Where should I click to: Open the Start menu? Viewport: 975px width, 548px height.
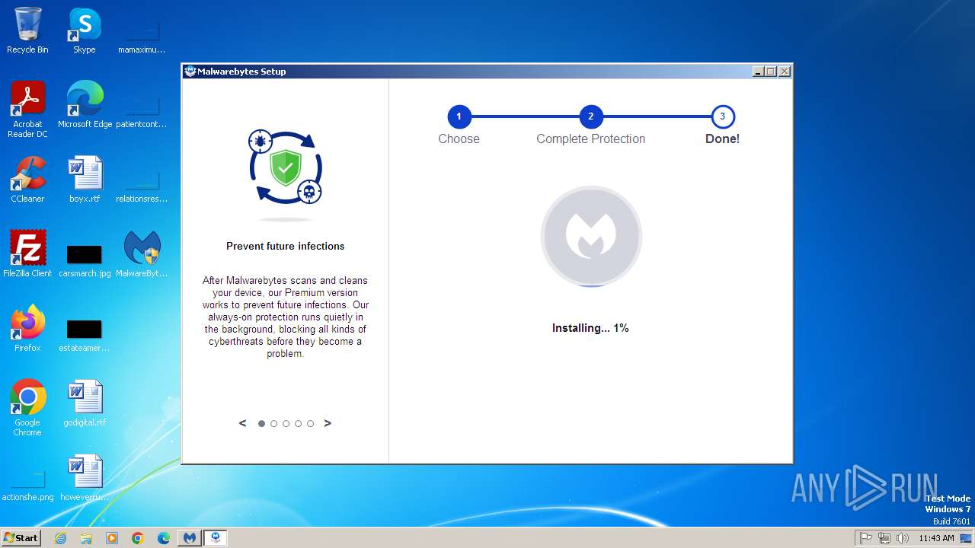(21, 538)
